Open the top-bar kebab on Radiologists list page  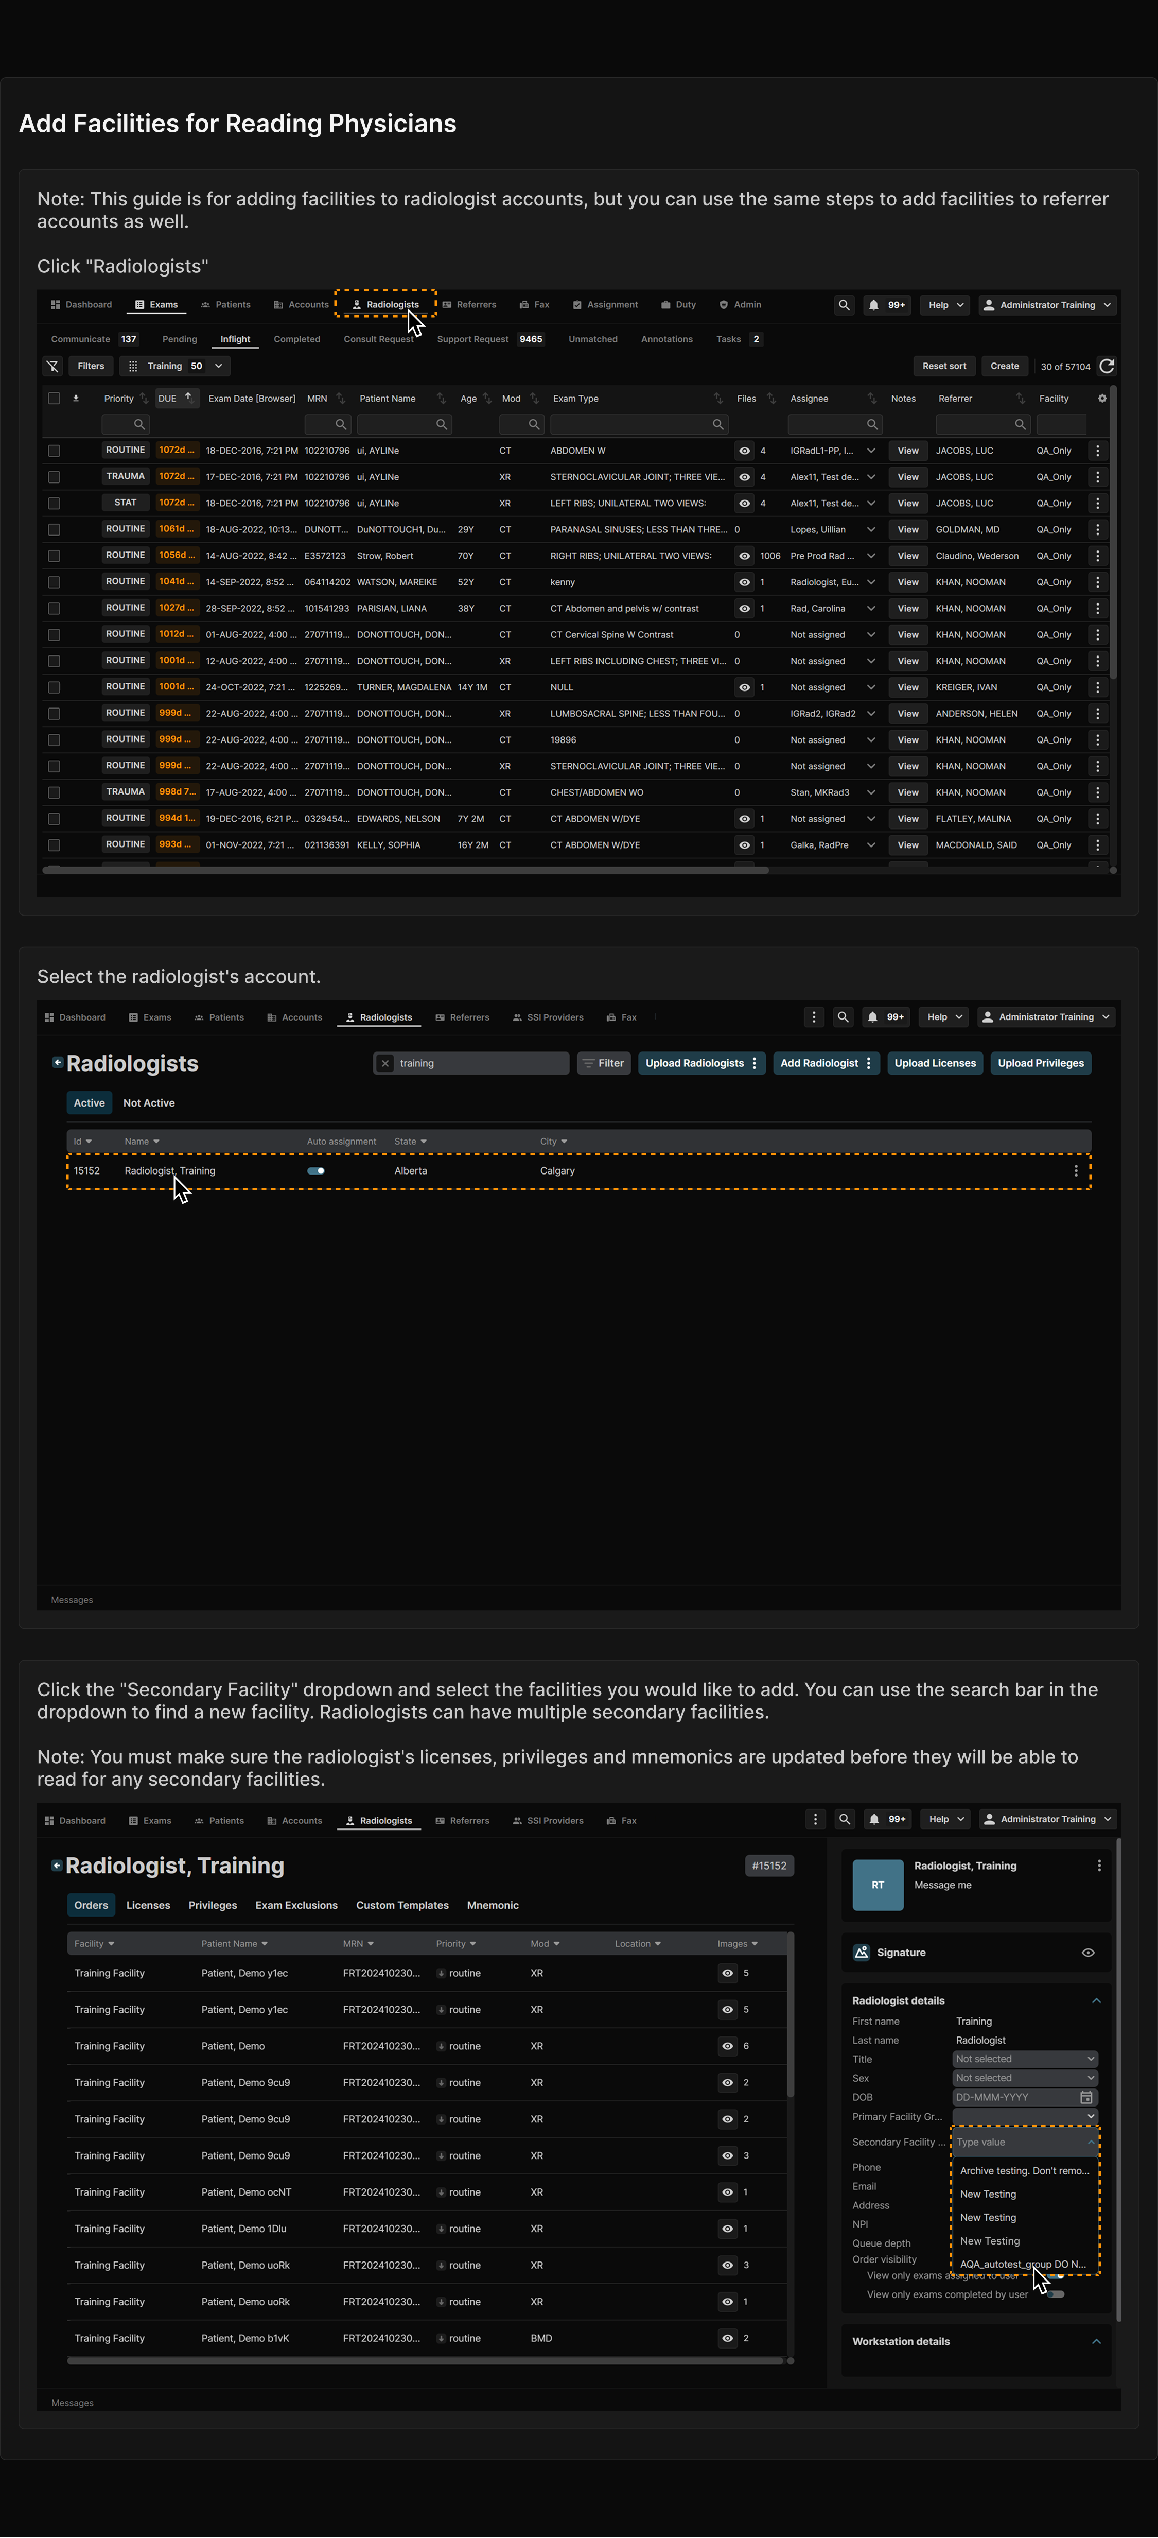click(813, 1017)
